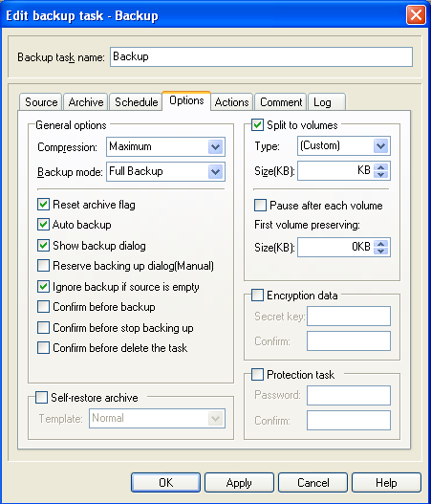Image resolution: width=431 pixels, height=504 pixels.
Task: Open split volume Type dropdown
Action: pyautogui.click(x=381, y=146)
